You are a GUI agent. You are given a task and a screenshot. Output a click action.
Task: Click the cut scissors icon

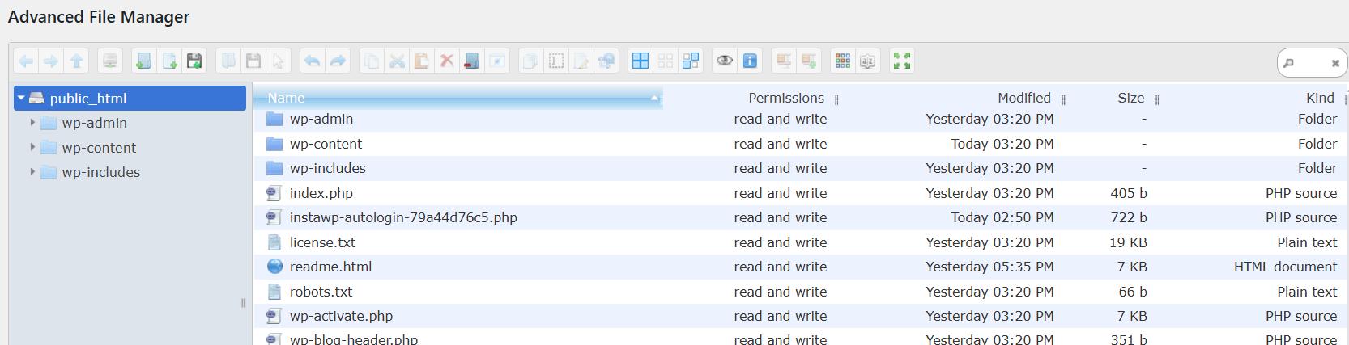[x=397, y=61]
